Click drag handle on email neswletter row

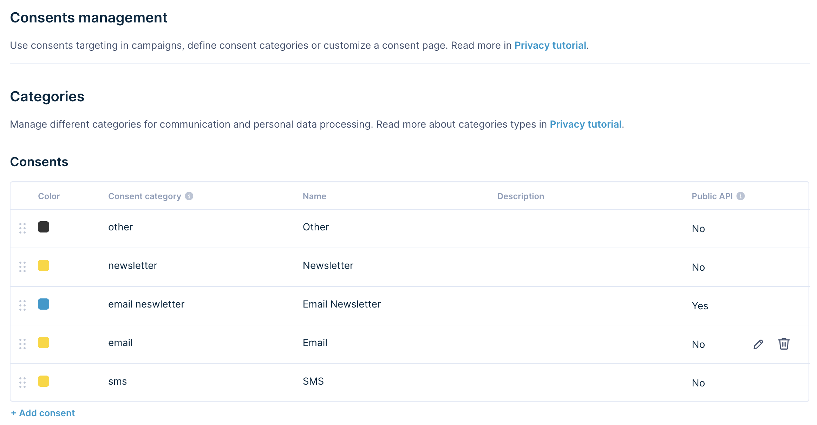pyautogui.click(x=22, y=305)
